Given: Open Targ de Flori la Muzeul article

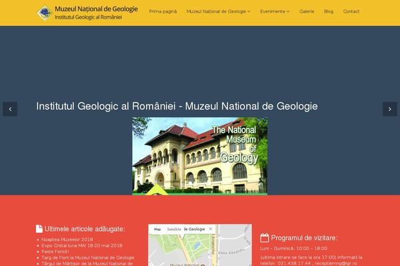Looking at the screenshot, I should click(x=88, y=257).
